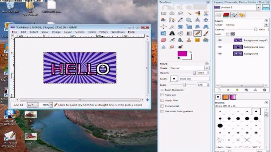Open the navigation icon in the image window corner

click(x=147, y=100)
